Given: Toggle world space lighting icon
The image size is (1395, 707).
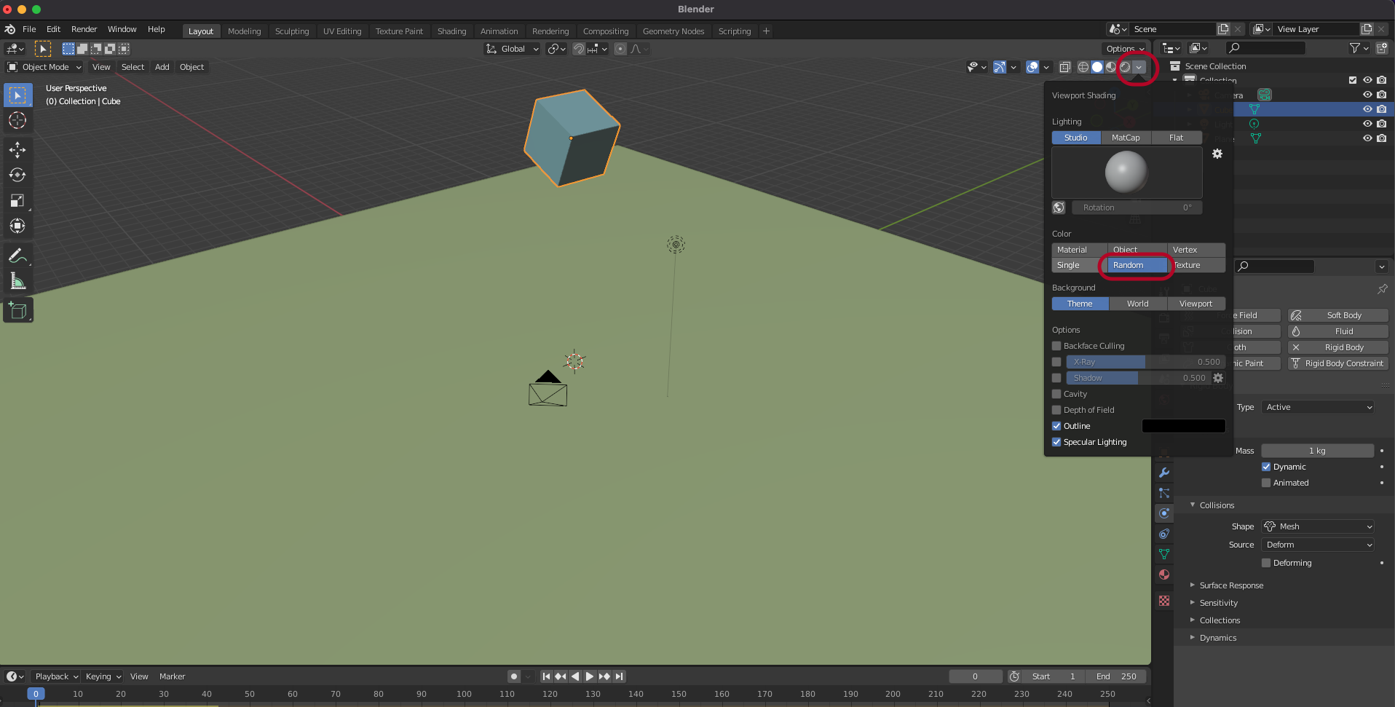Looking at the screenshot, I should [1059, 208].
